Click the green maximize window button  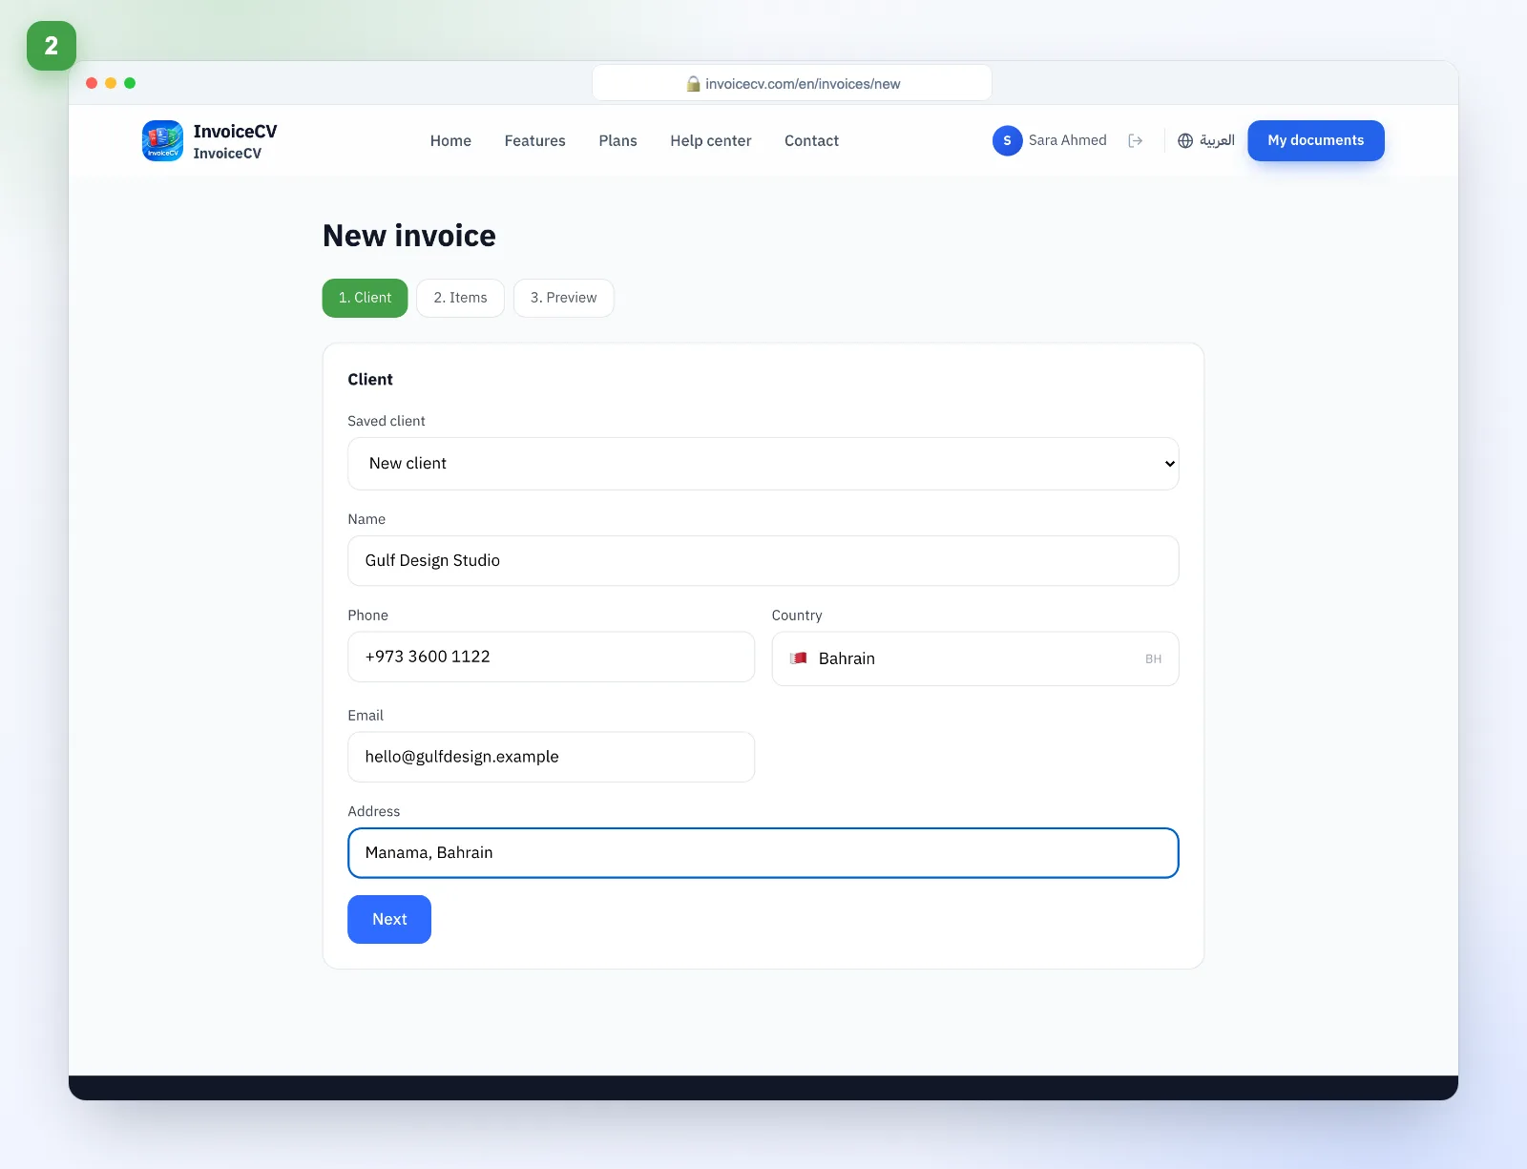[x=130, y=83]
